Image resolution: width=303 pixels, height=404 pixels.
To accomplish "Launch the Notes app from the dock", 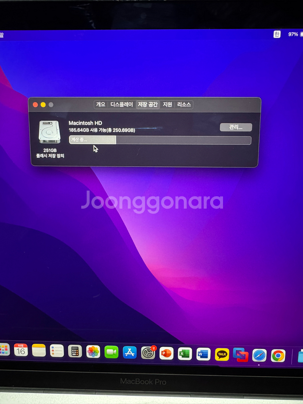I will pos(39,351).
